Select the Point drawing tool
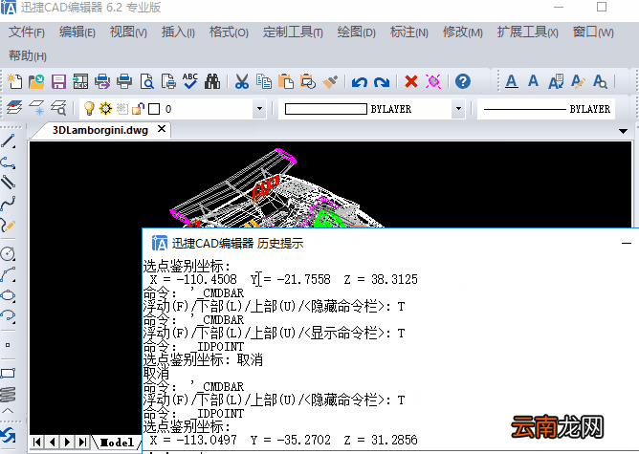The image size is (639, 454). click(x=8, y=345)
